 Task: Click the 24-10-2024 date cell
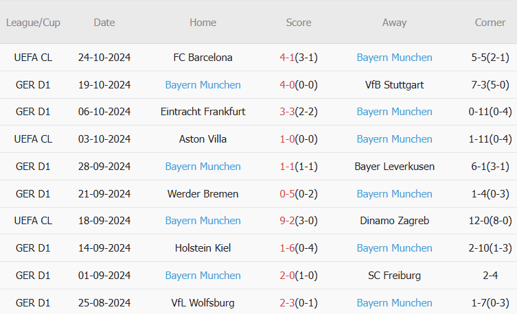[104, 58]
